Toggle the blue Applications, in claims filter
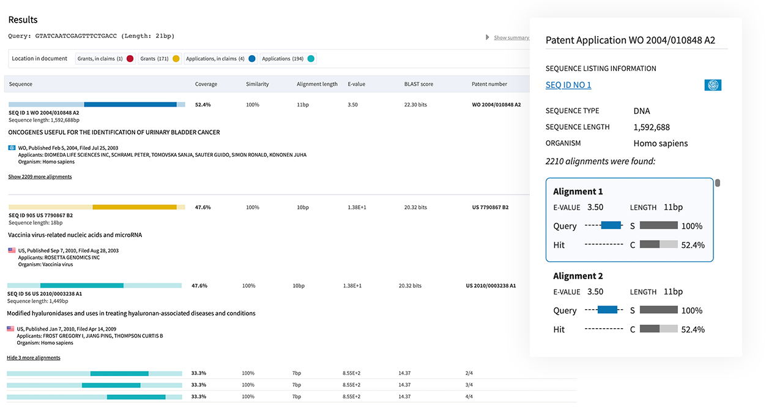The image size is (766, 409). tap(251, 59)
